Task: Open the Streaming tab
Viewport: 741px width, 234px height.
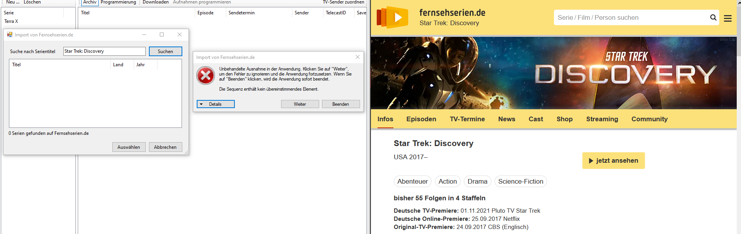Action: click(x=602, y=119)
